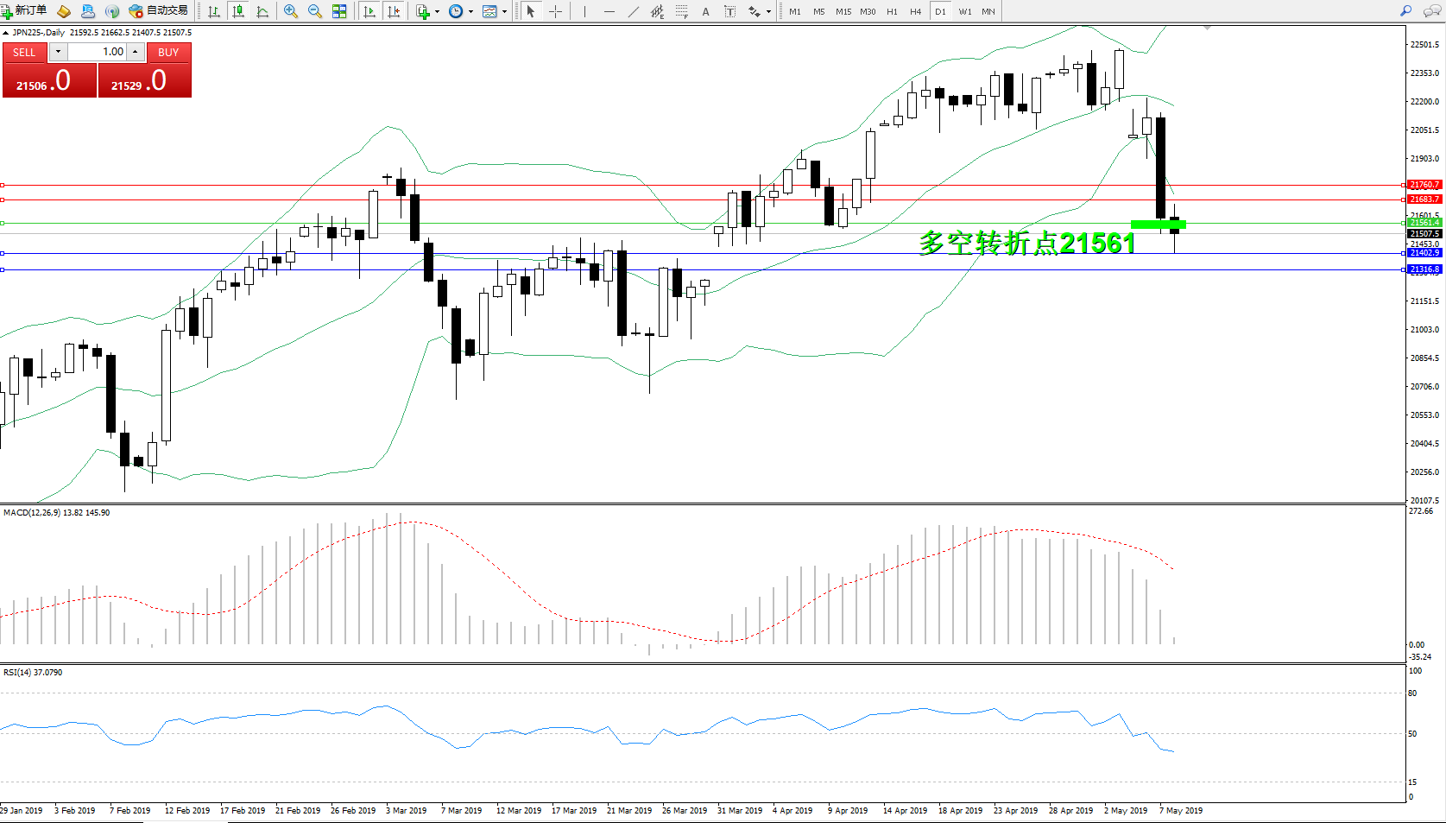Open the indicators list dropdown arrow
This screenshot has height=823, width=1446.
(x=437, y=12)
